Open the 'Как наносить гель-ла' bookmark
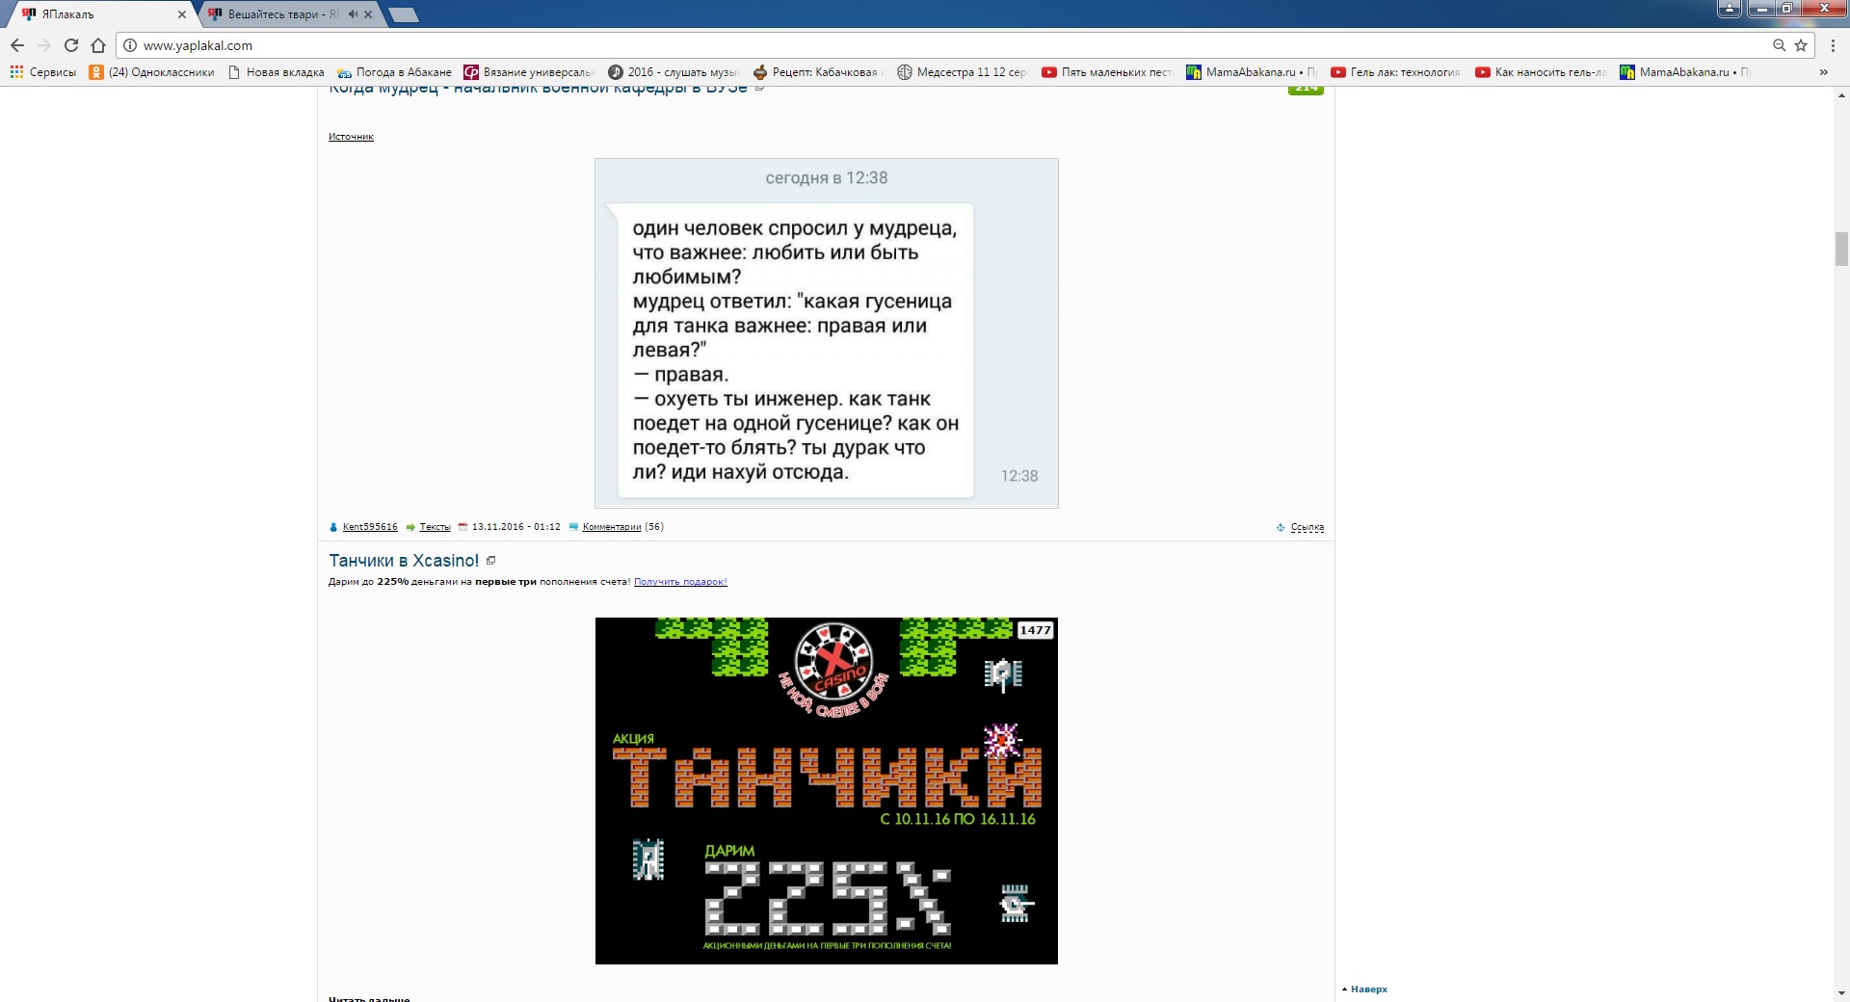This screenshot has height=1002, width=1850. 1541,72
